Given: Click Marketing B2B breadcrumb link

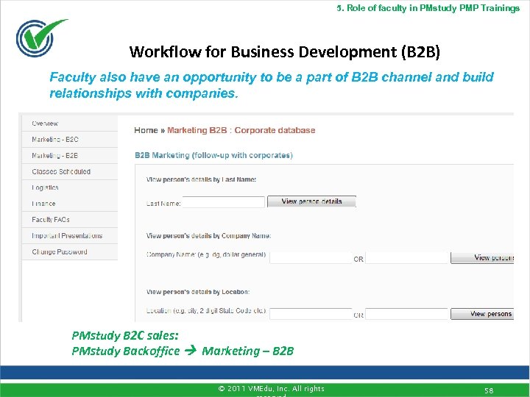Looking at the screenshot, I should coord(197,130).
